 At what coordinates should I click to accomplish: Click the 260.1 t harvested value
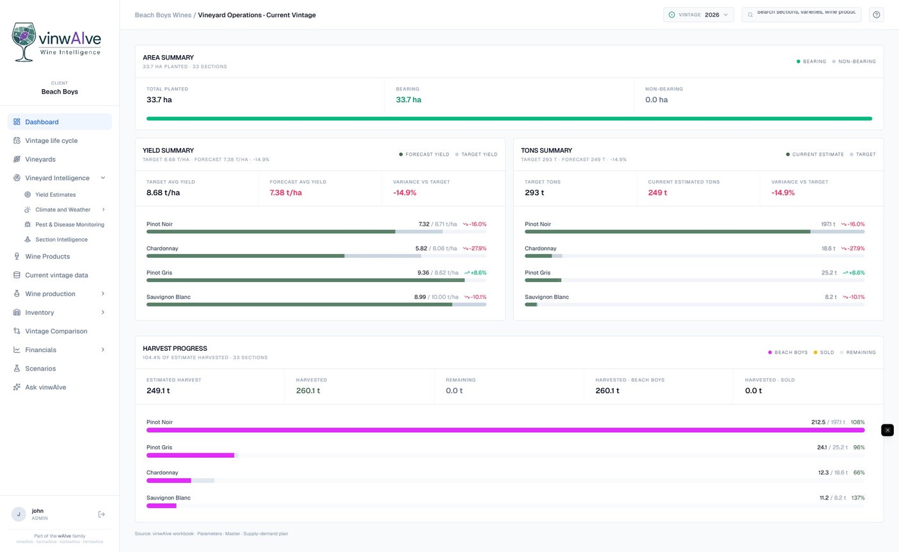coord(308,390)
